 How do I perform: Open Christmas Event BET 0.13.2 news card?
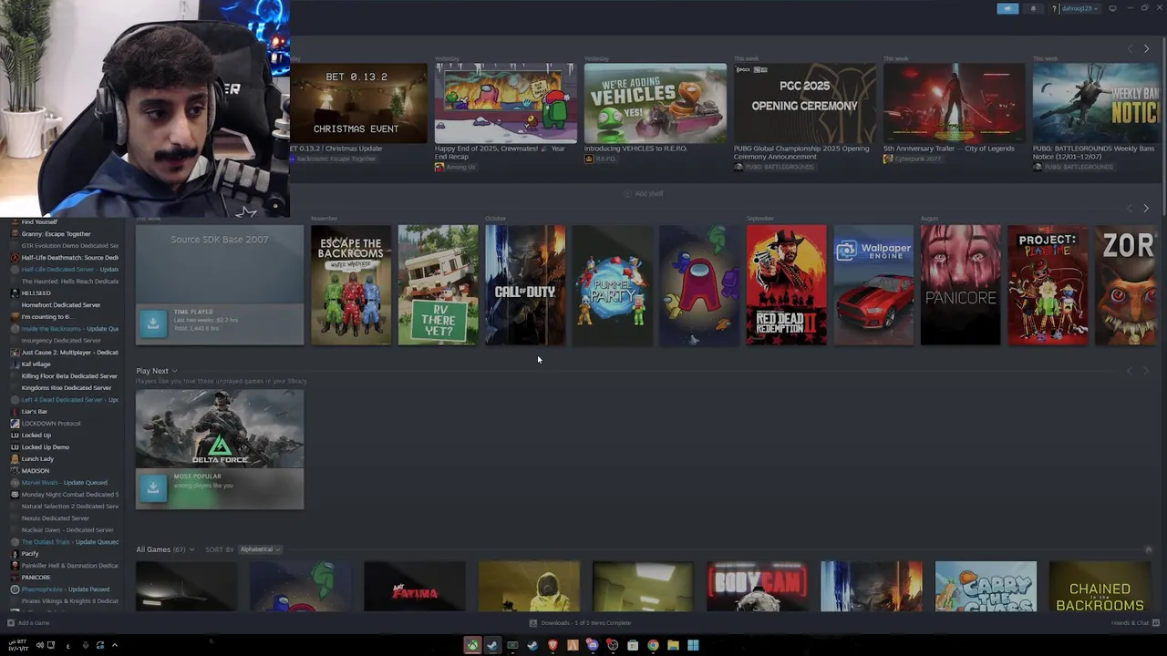358,103
